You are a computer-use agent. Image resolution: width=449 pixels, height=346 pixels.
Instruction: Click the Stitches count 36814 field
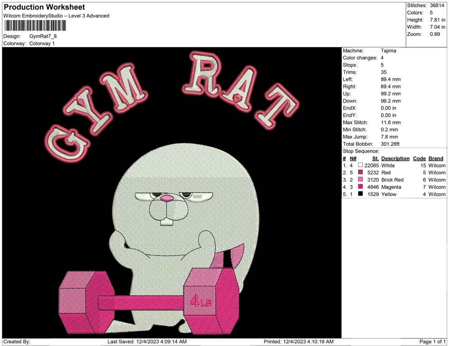coord(436,5)
